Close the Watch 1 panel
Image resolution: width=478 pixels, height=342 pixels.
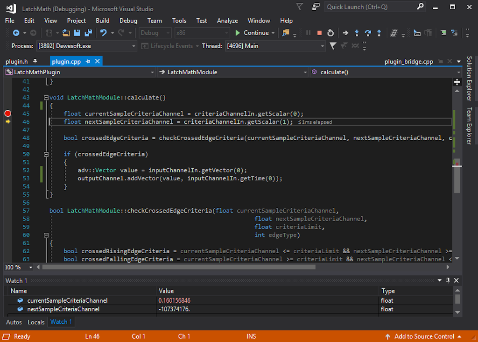pyautogui.click(x=457, y=280)
